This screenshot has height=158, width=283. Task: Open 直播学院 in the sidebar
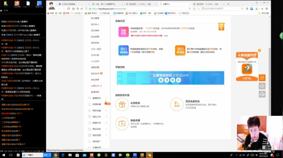(x=95, y=92)
